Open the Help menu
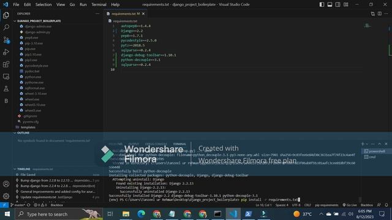392x220 pixels. click(115, 4)
